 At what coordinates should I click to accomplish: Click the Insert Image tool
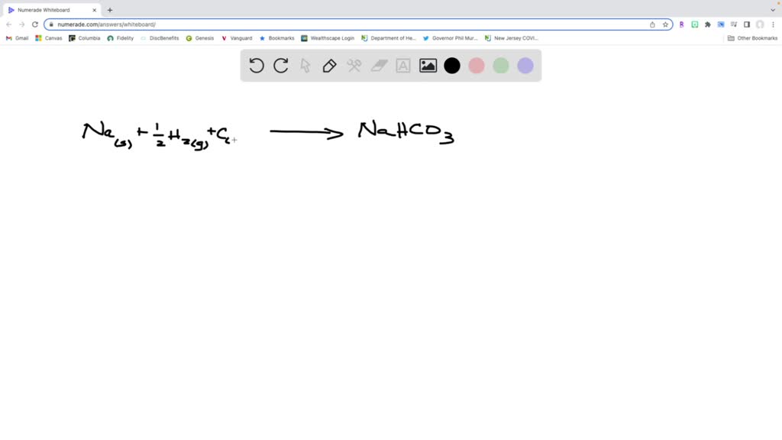pos(428,66)
